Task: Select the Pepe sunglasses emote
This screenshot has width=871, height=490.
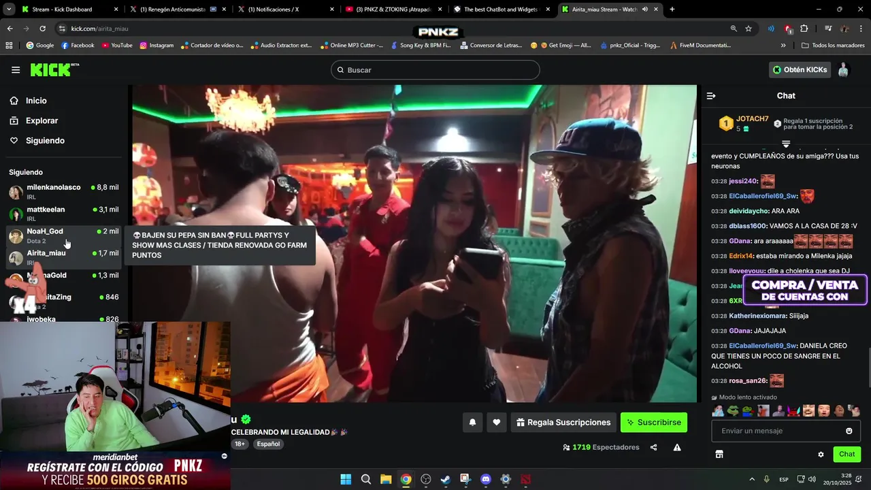Action: click(x=733, y=410)
